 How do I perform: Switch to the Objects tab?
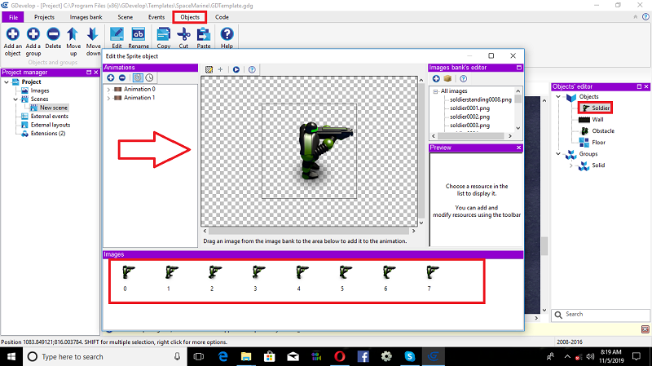click(x=190, y=17)
